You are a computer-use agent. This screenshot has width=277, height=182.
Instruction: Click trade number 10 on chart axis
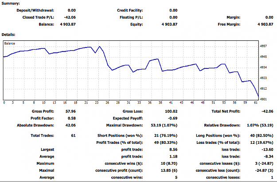(43, 103)
